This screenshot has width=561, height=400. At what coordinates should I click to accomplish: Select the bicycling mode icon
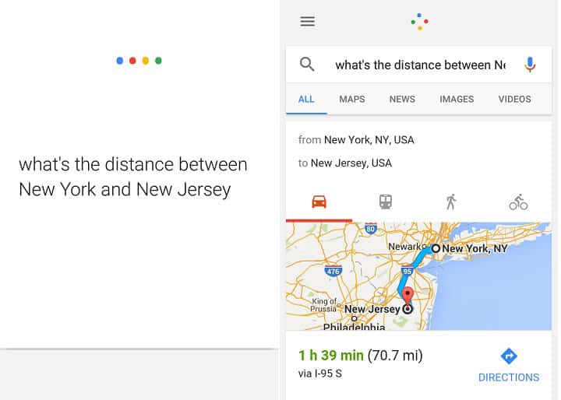coord(518,202)
